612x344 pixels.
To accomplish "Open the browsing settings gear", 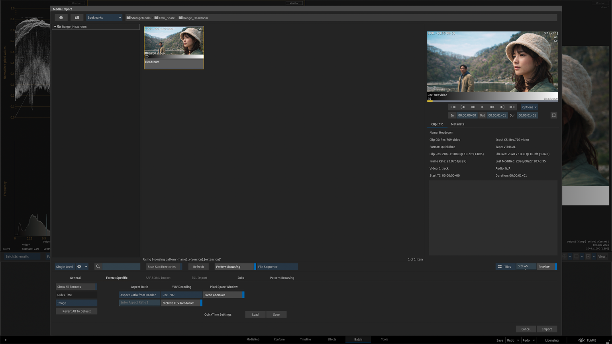I will pyautogui.click(x=79, y=267).
